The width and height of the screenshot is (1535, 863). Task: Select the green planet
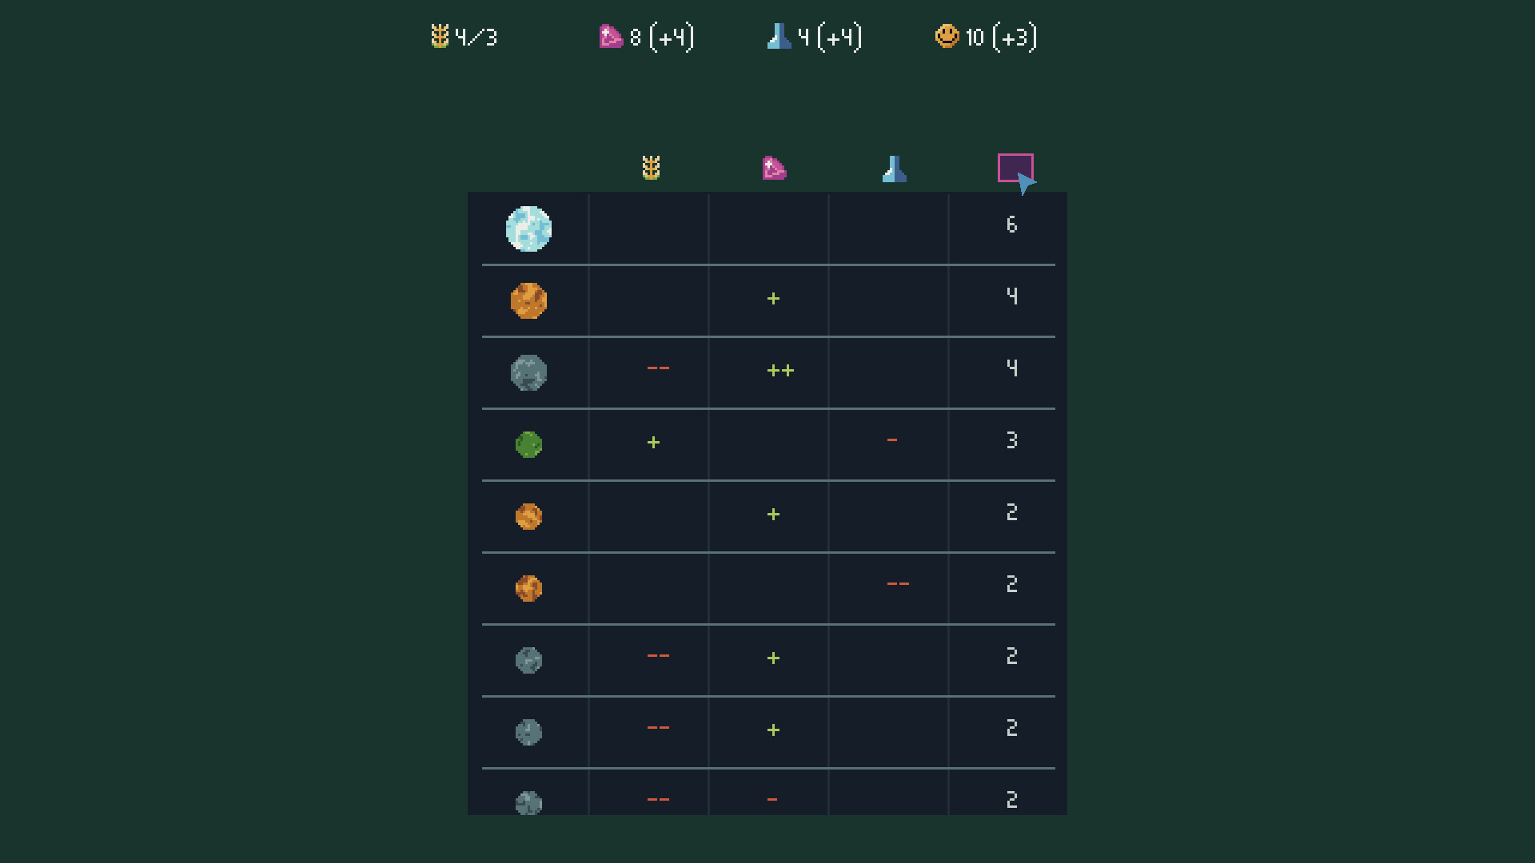click(528, 444)
